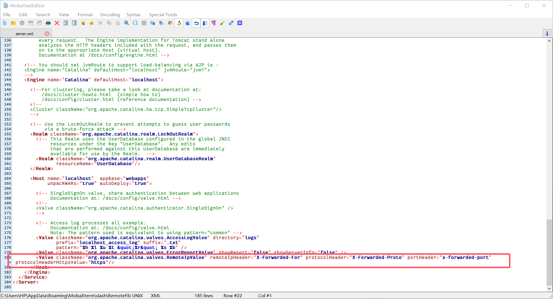
Task: Toggle bookmark with star pin icon
Action: [x=83, y=23]
